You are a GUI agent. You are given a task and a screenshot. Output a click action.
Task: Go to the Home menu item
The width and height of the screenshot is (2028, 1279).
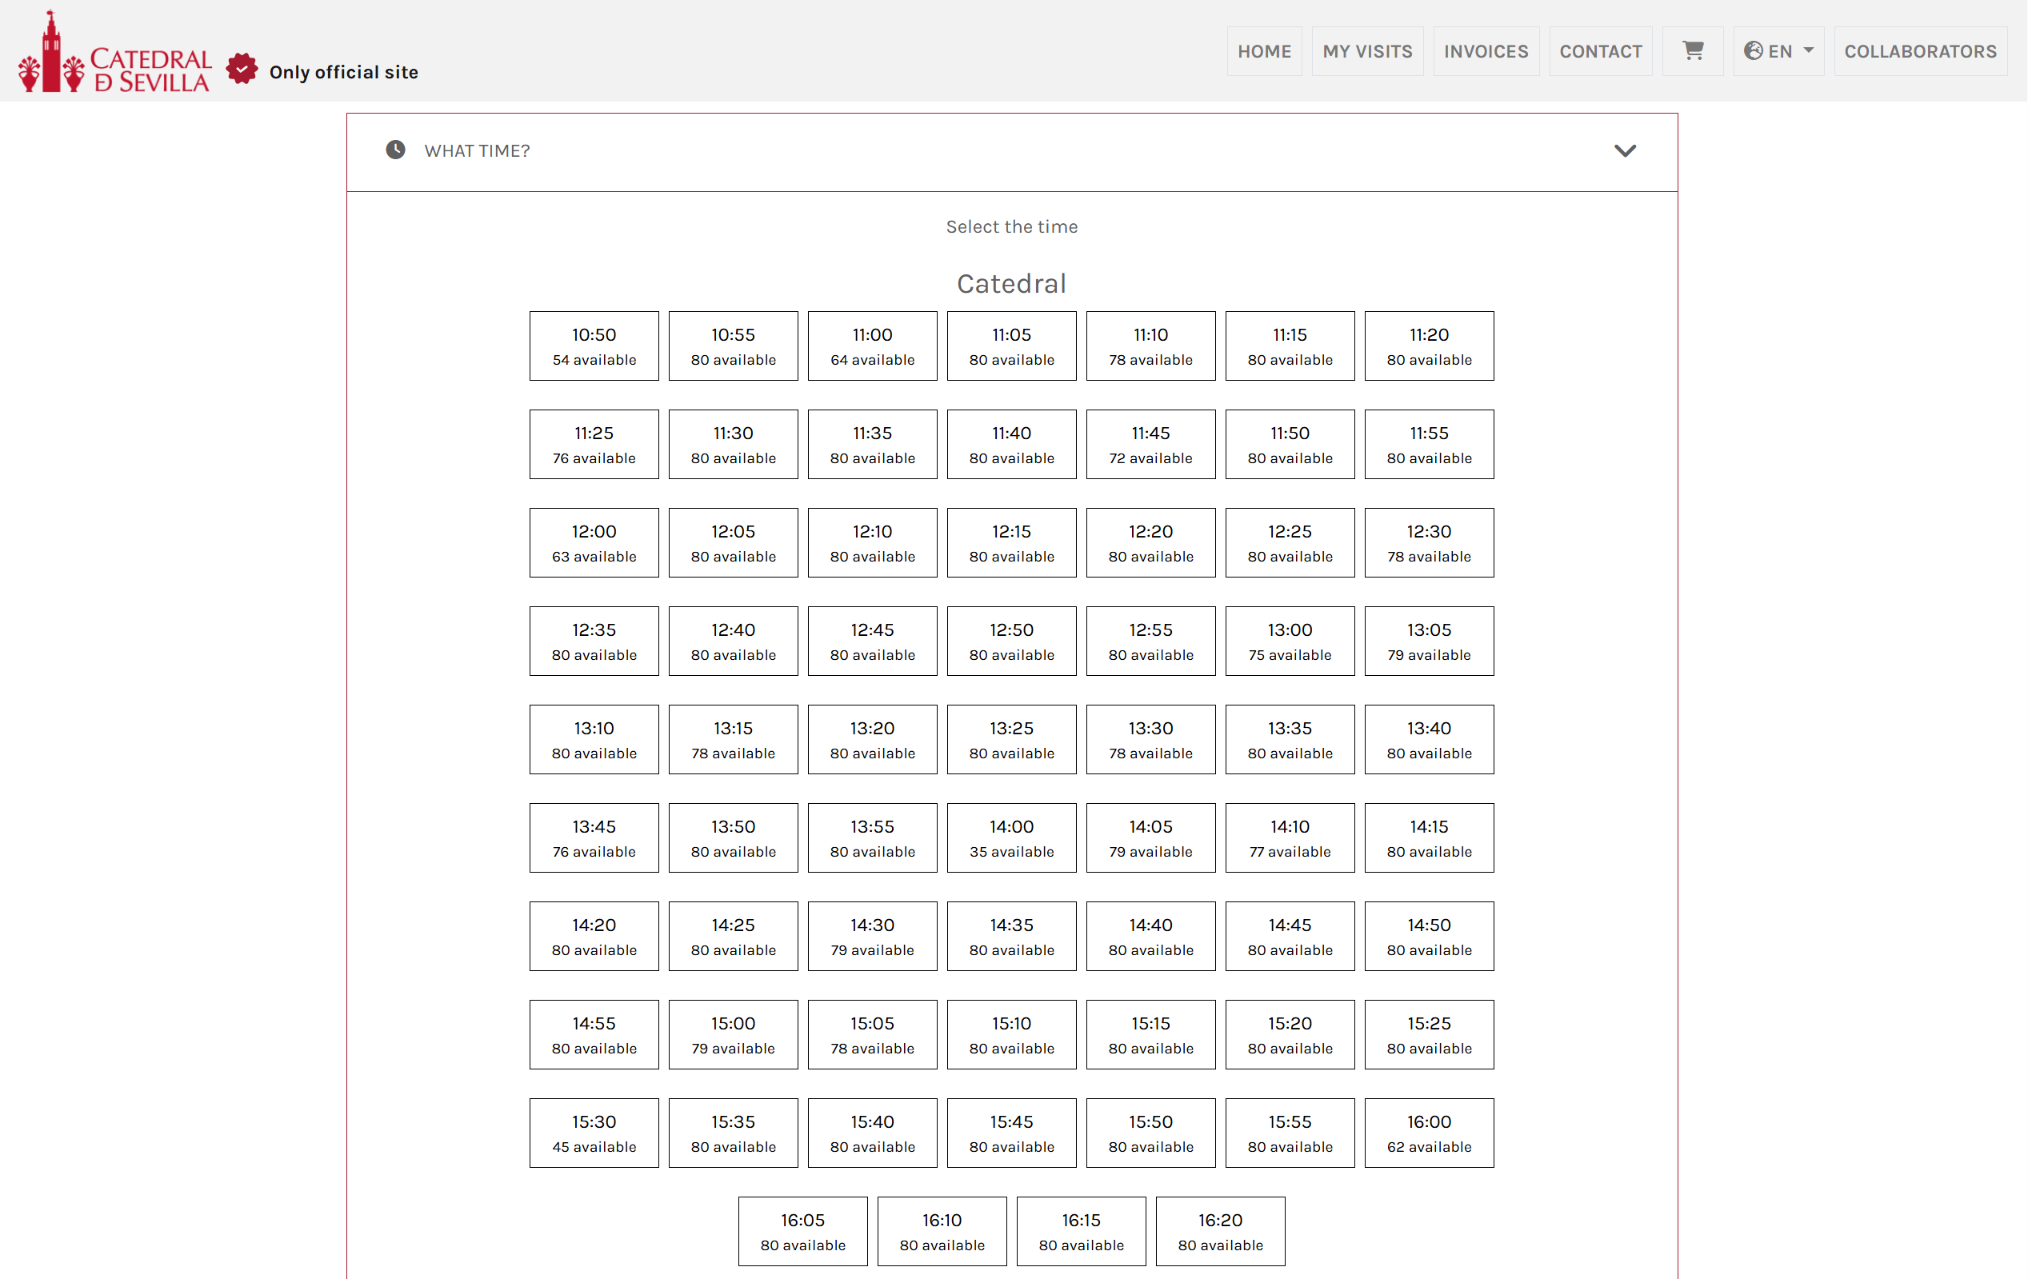(1263, 51)
